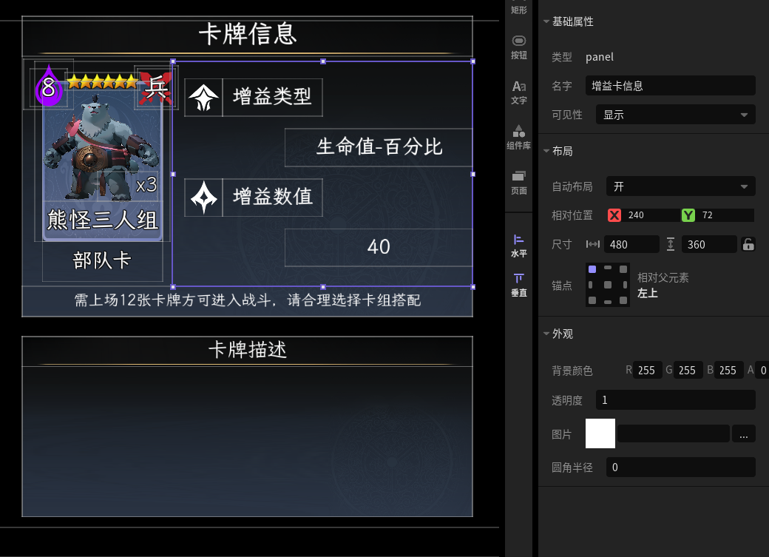The height and width of the screenshot is (557, 769).
Task: Open the 自动布局 auto layout dropdown
Action: (680, 186)
